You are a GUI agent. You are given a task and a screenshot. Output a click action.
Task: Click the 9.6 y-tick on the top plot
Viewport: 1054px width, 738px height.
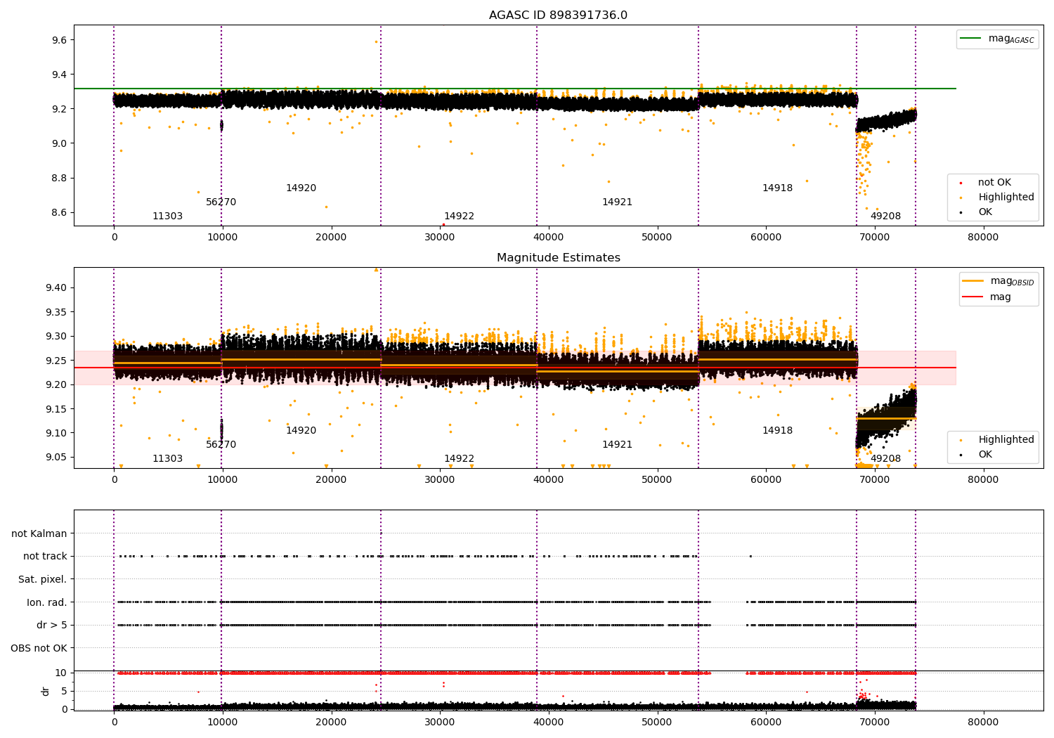click(58, 41)
